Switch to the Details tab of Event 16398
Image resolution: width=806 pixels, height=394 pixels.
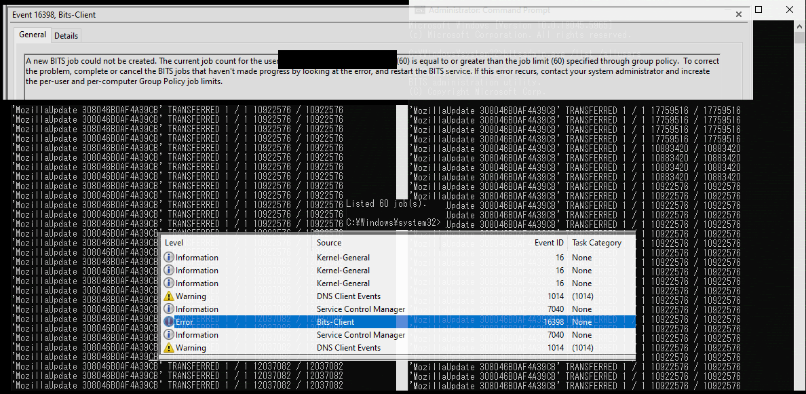coord(66,35)
